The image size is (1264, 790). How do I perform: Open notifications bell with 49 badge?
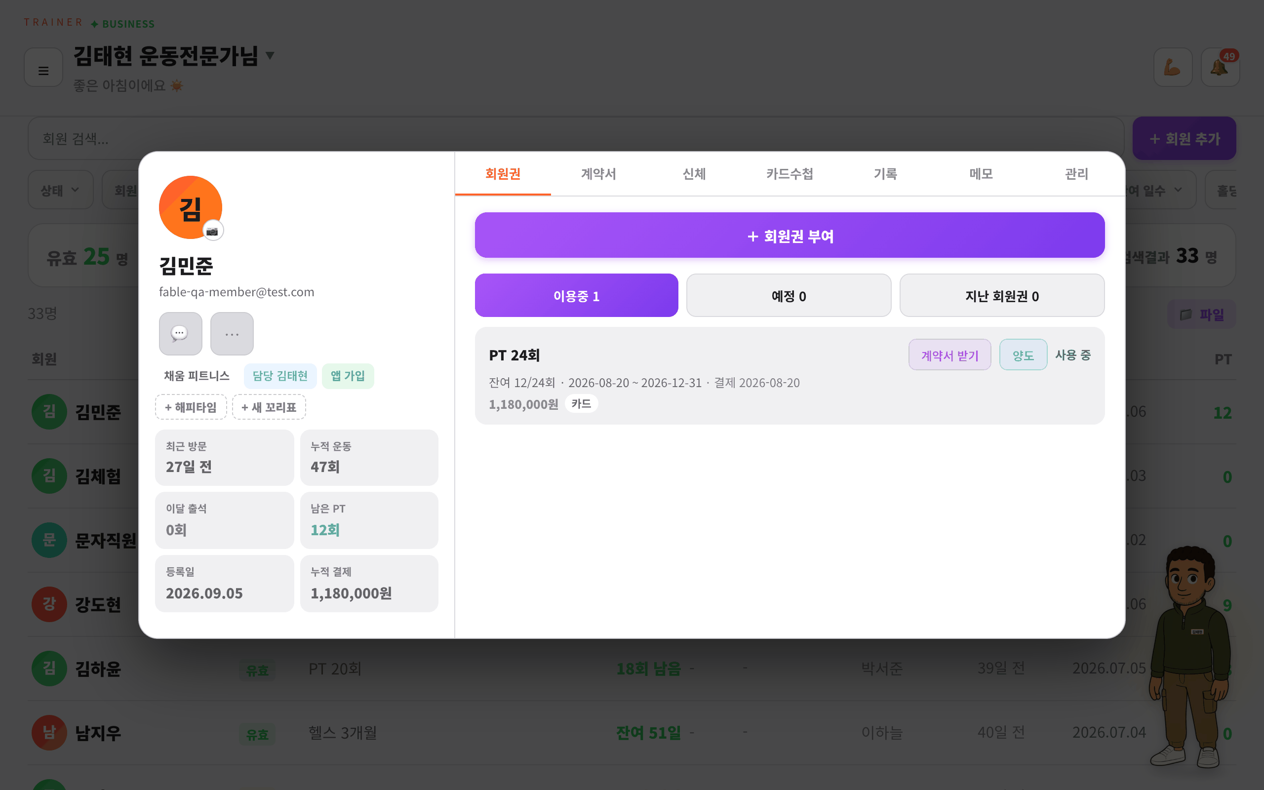[1220, 68]
